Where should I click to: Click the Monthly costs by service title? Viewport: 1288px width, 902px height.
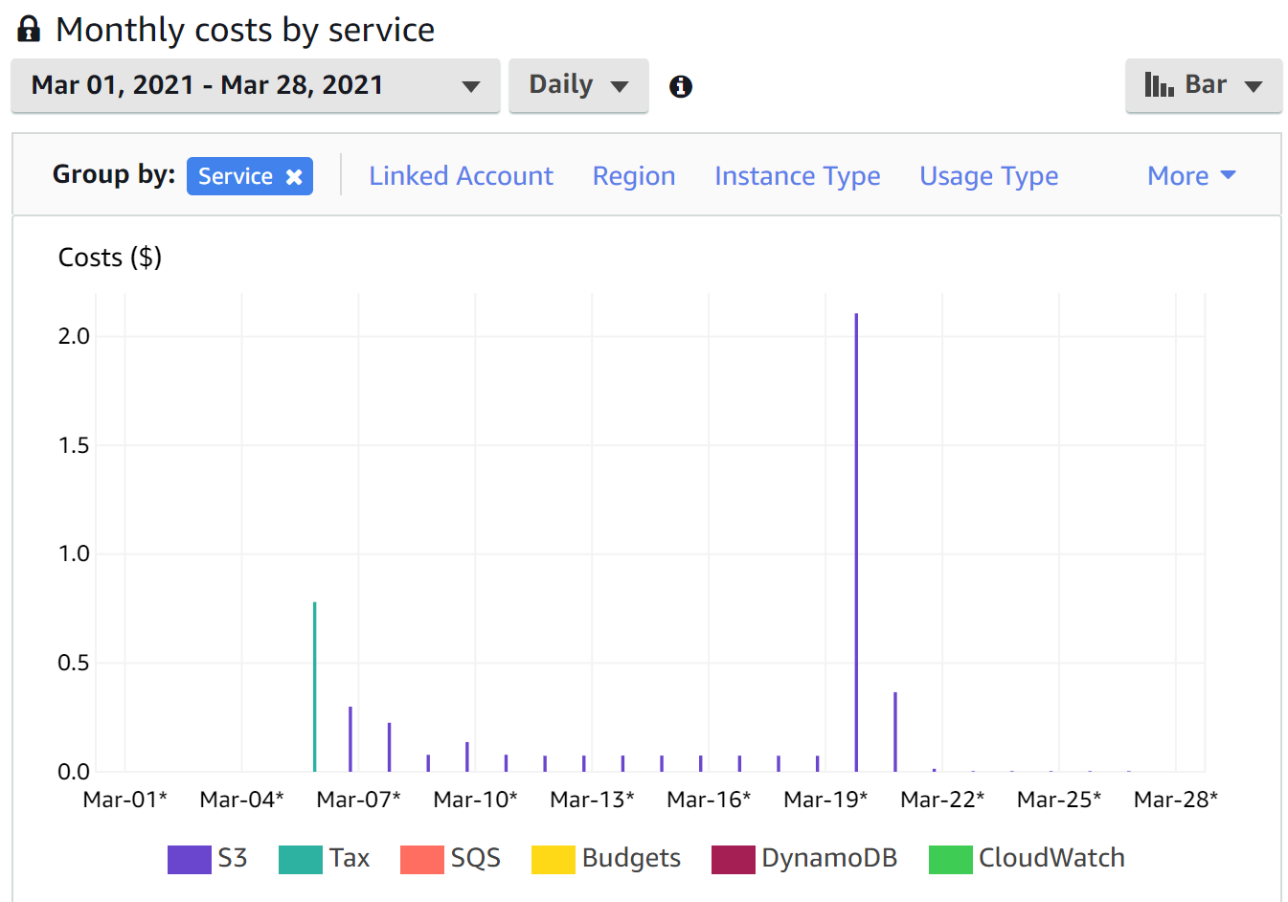pyautogui.click(x=245, y=30)
